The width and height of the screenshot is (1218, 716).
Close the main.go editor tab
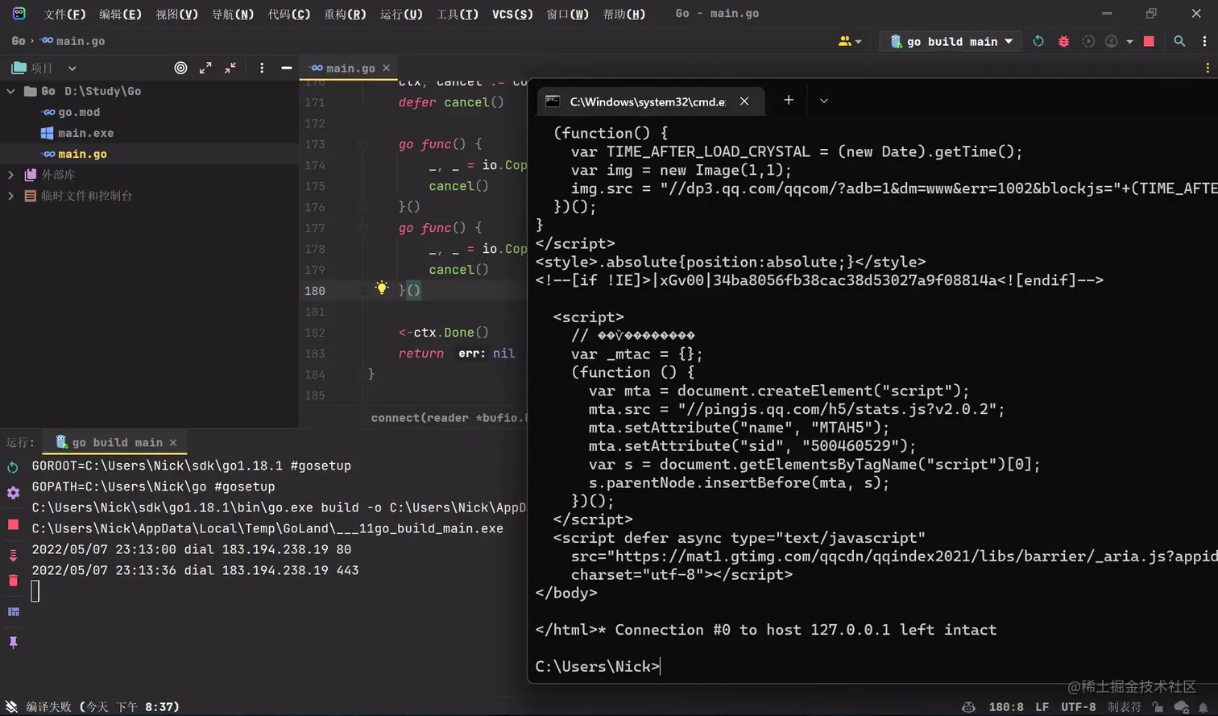387,68
